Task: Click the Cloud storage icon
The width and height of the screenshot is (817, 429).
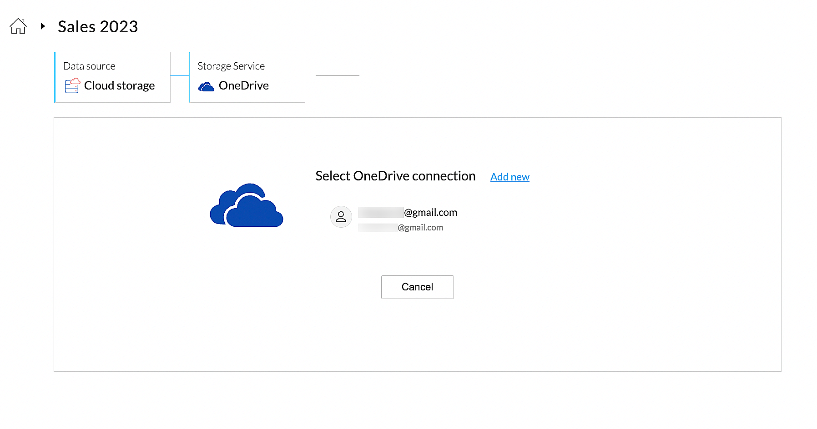Action: click(72, 85)
